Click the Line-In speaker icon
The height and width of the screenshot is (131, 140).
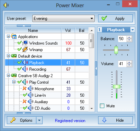pyautogui.click(x=31, y=95)
